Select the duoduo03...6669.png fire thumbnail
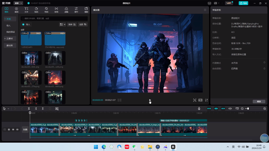The height and width of the screenshot is (151, 269). 55,78
